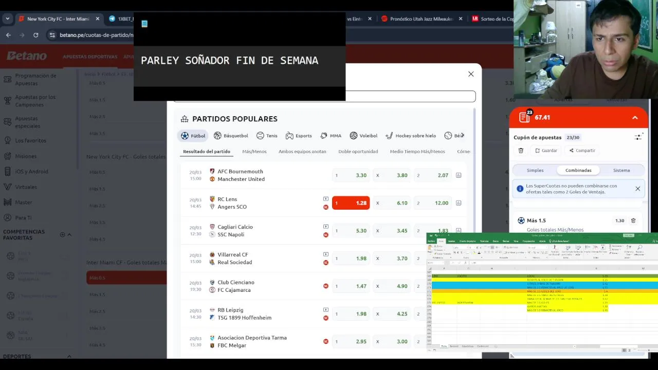Screen dimensions: 658x370
Task: Switch to Resultado del partido tab
Action: pos(207,152)
